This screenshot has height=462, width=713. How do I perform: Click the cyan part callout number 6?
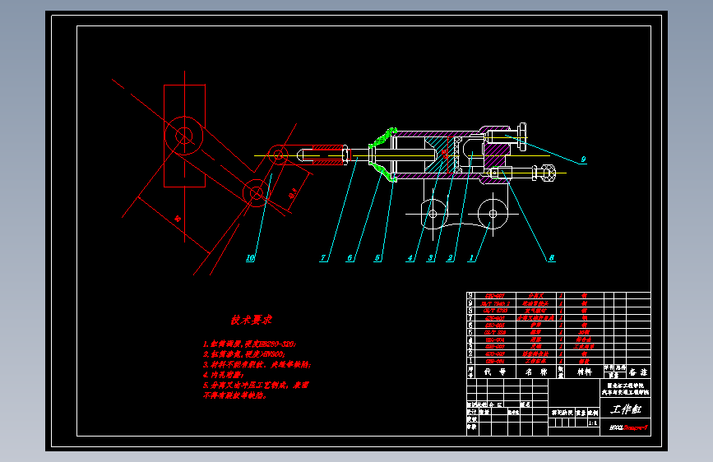click(x=350, y=258)
